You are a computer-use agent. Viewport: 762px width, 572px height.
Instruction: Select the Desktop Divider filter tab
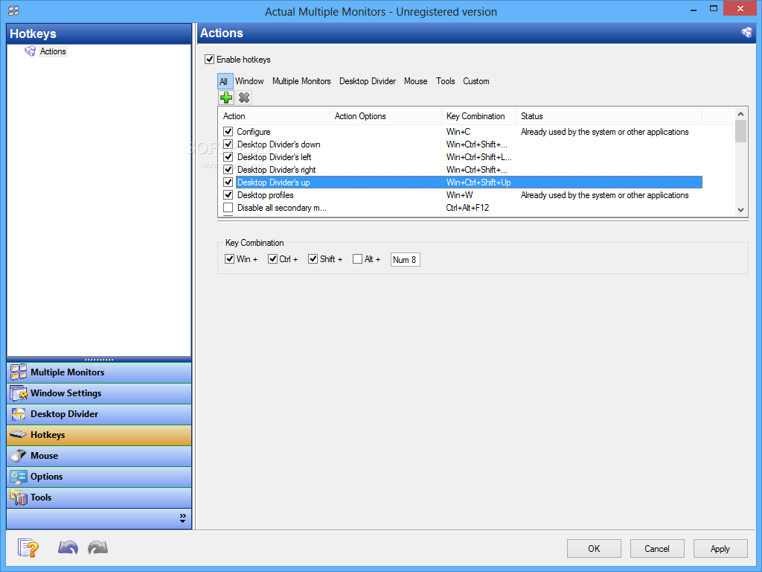click(368, 81)
